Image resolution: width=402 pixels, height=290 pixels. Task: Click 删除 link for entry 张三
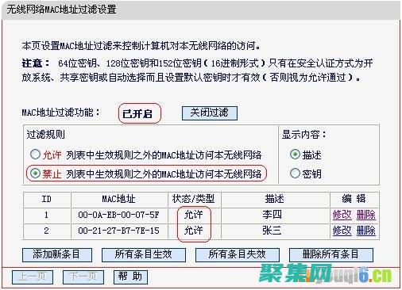pyautogui.click(x=365, y=231)
